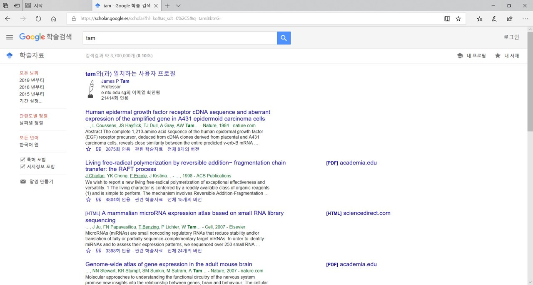Filter results since 2015 년부터

[x=32, y=94]
